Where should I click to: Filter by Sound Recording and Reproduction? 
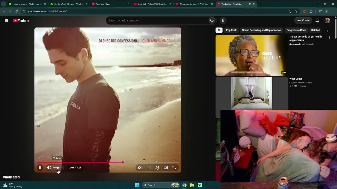tap(261, 30)
